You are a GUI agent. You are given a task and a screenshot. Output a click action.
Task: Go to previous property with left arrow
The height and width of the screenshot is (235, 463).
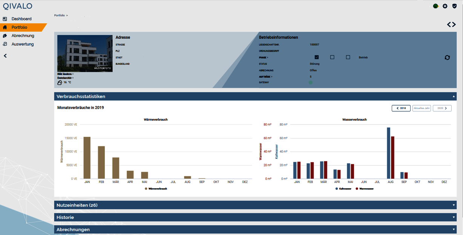point(449,25)
